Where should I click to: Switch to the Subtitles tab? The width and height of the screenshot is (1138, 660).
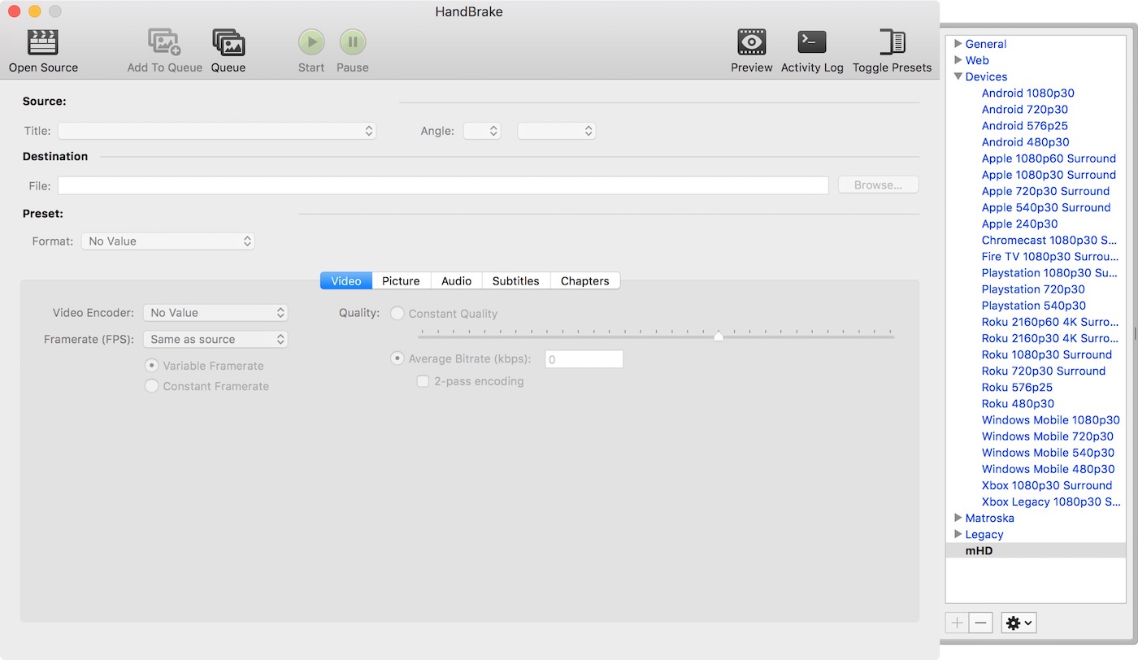pos(515,280)
